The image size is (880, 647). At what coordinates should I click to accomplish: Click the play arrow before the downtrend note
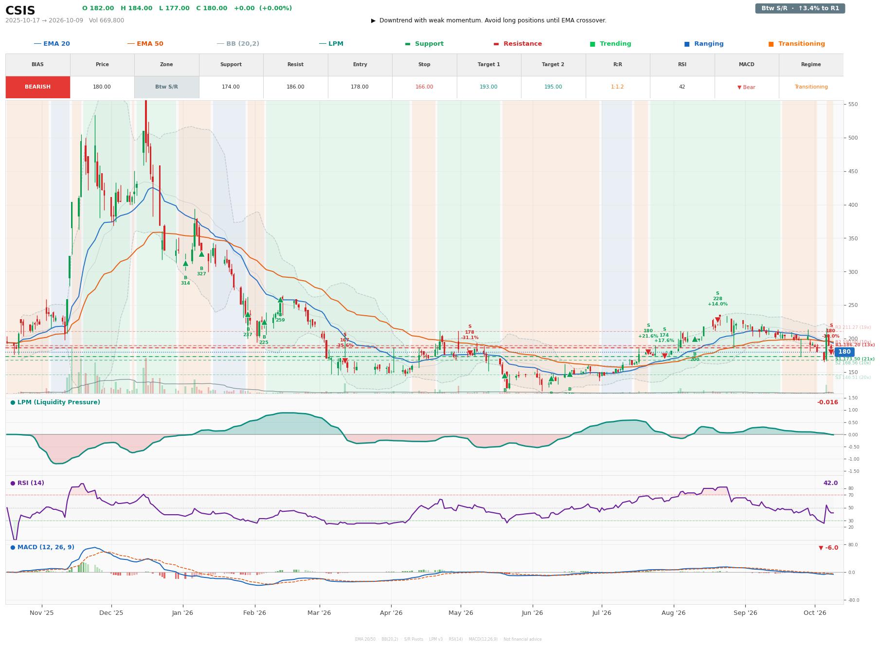374,20
